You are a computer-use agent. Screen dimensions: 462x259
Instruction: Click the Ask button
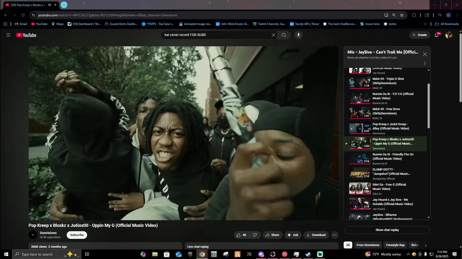293,235
